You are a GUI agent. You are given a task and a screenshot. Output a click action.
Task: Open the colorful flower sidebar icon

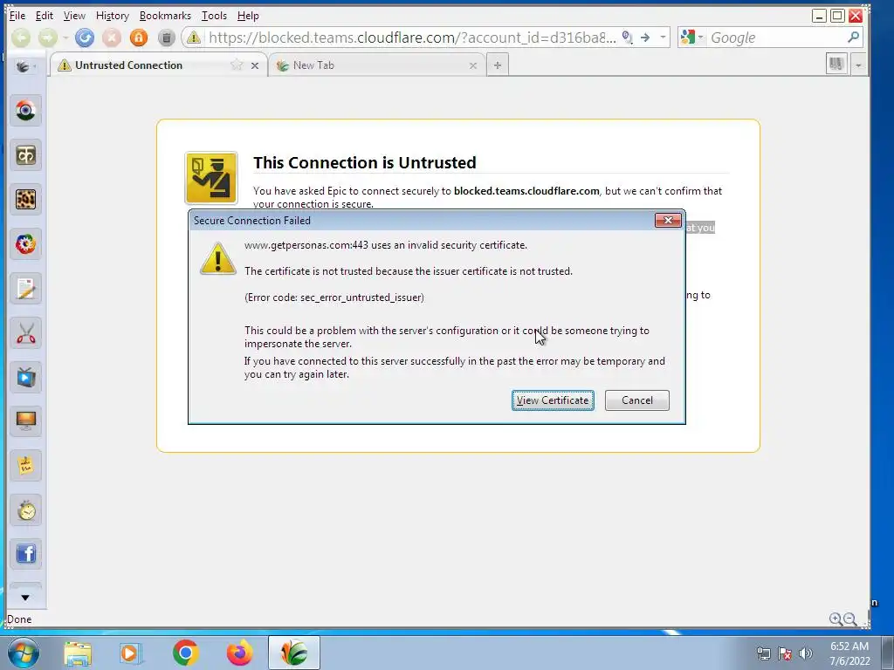click(x=25, y=244)
